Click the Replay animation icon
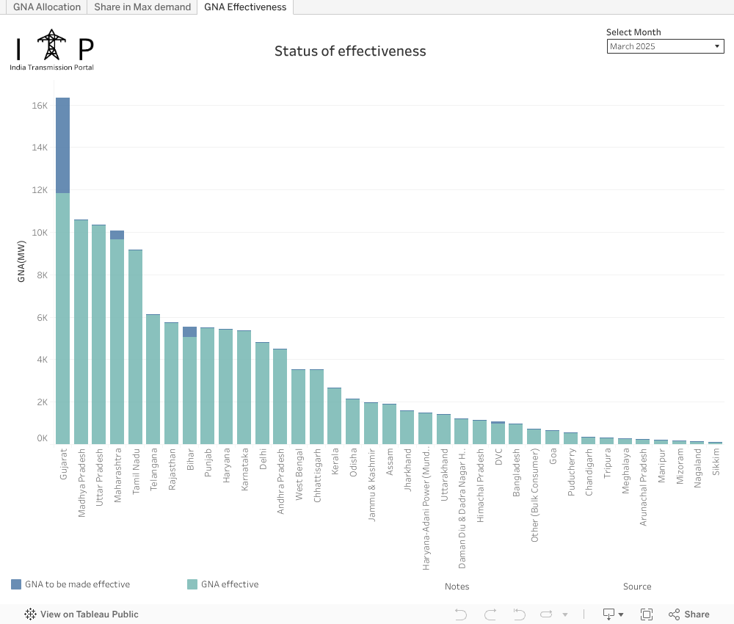This screenshot has height=624, width=734. pyautogui.click(x=547, y=614)
